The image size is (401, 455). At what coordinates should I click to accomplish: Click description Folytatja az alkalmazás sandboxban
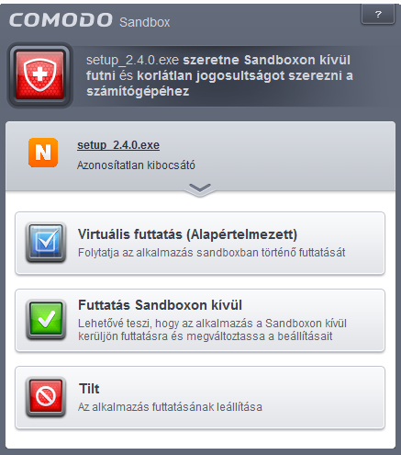[212, 253]
